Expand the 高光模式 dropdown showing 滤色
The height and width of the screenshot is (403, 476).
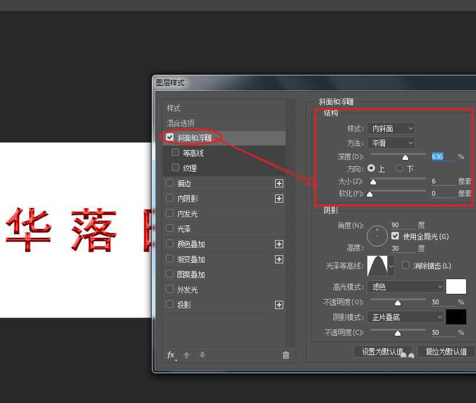pos(406,287)
